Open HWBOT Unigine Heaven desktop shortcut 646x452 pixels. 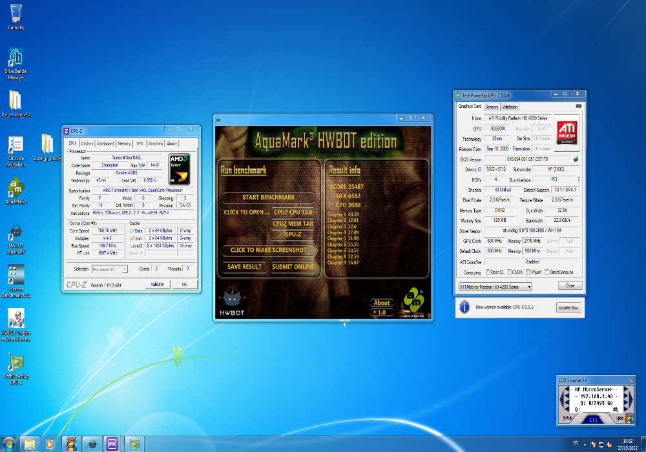click(x=16, y=325)
